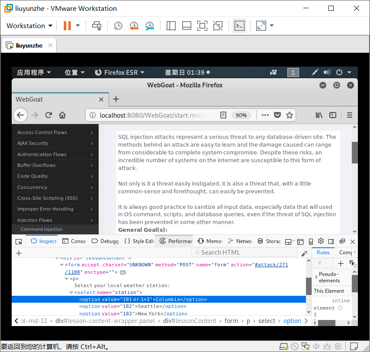Click the stretch guest display icon
This screenshot has width=370, height=352.
(x=261, y=26)
